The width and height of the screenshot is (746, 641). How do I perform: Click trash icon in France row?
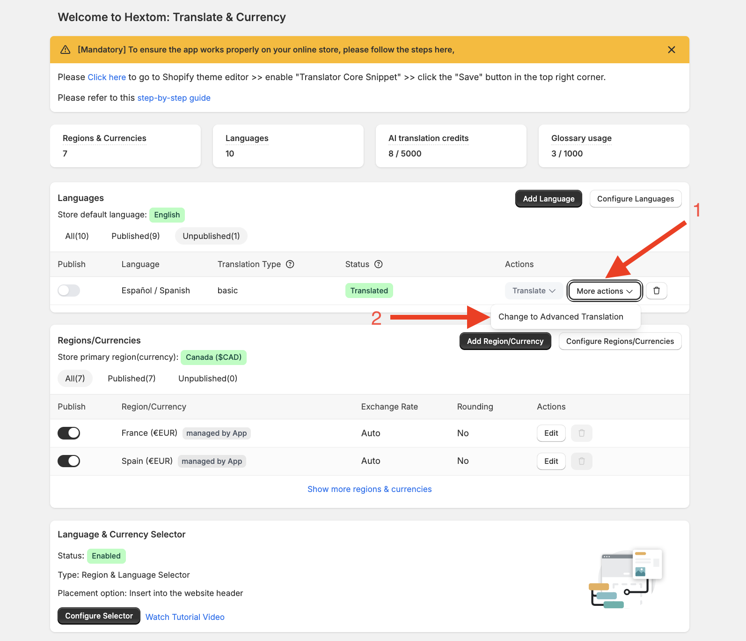582,433
